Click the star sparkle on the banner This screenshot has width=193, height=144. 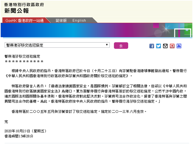click(166, 29)
